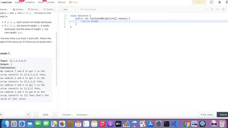This screenshot has width=228, height=128.
Task: Click the 33/36 problem counter
Action: pos(45,114)
